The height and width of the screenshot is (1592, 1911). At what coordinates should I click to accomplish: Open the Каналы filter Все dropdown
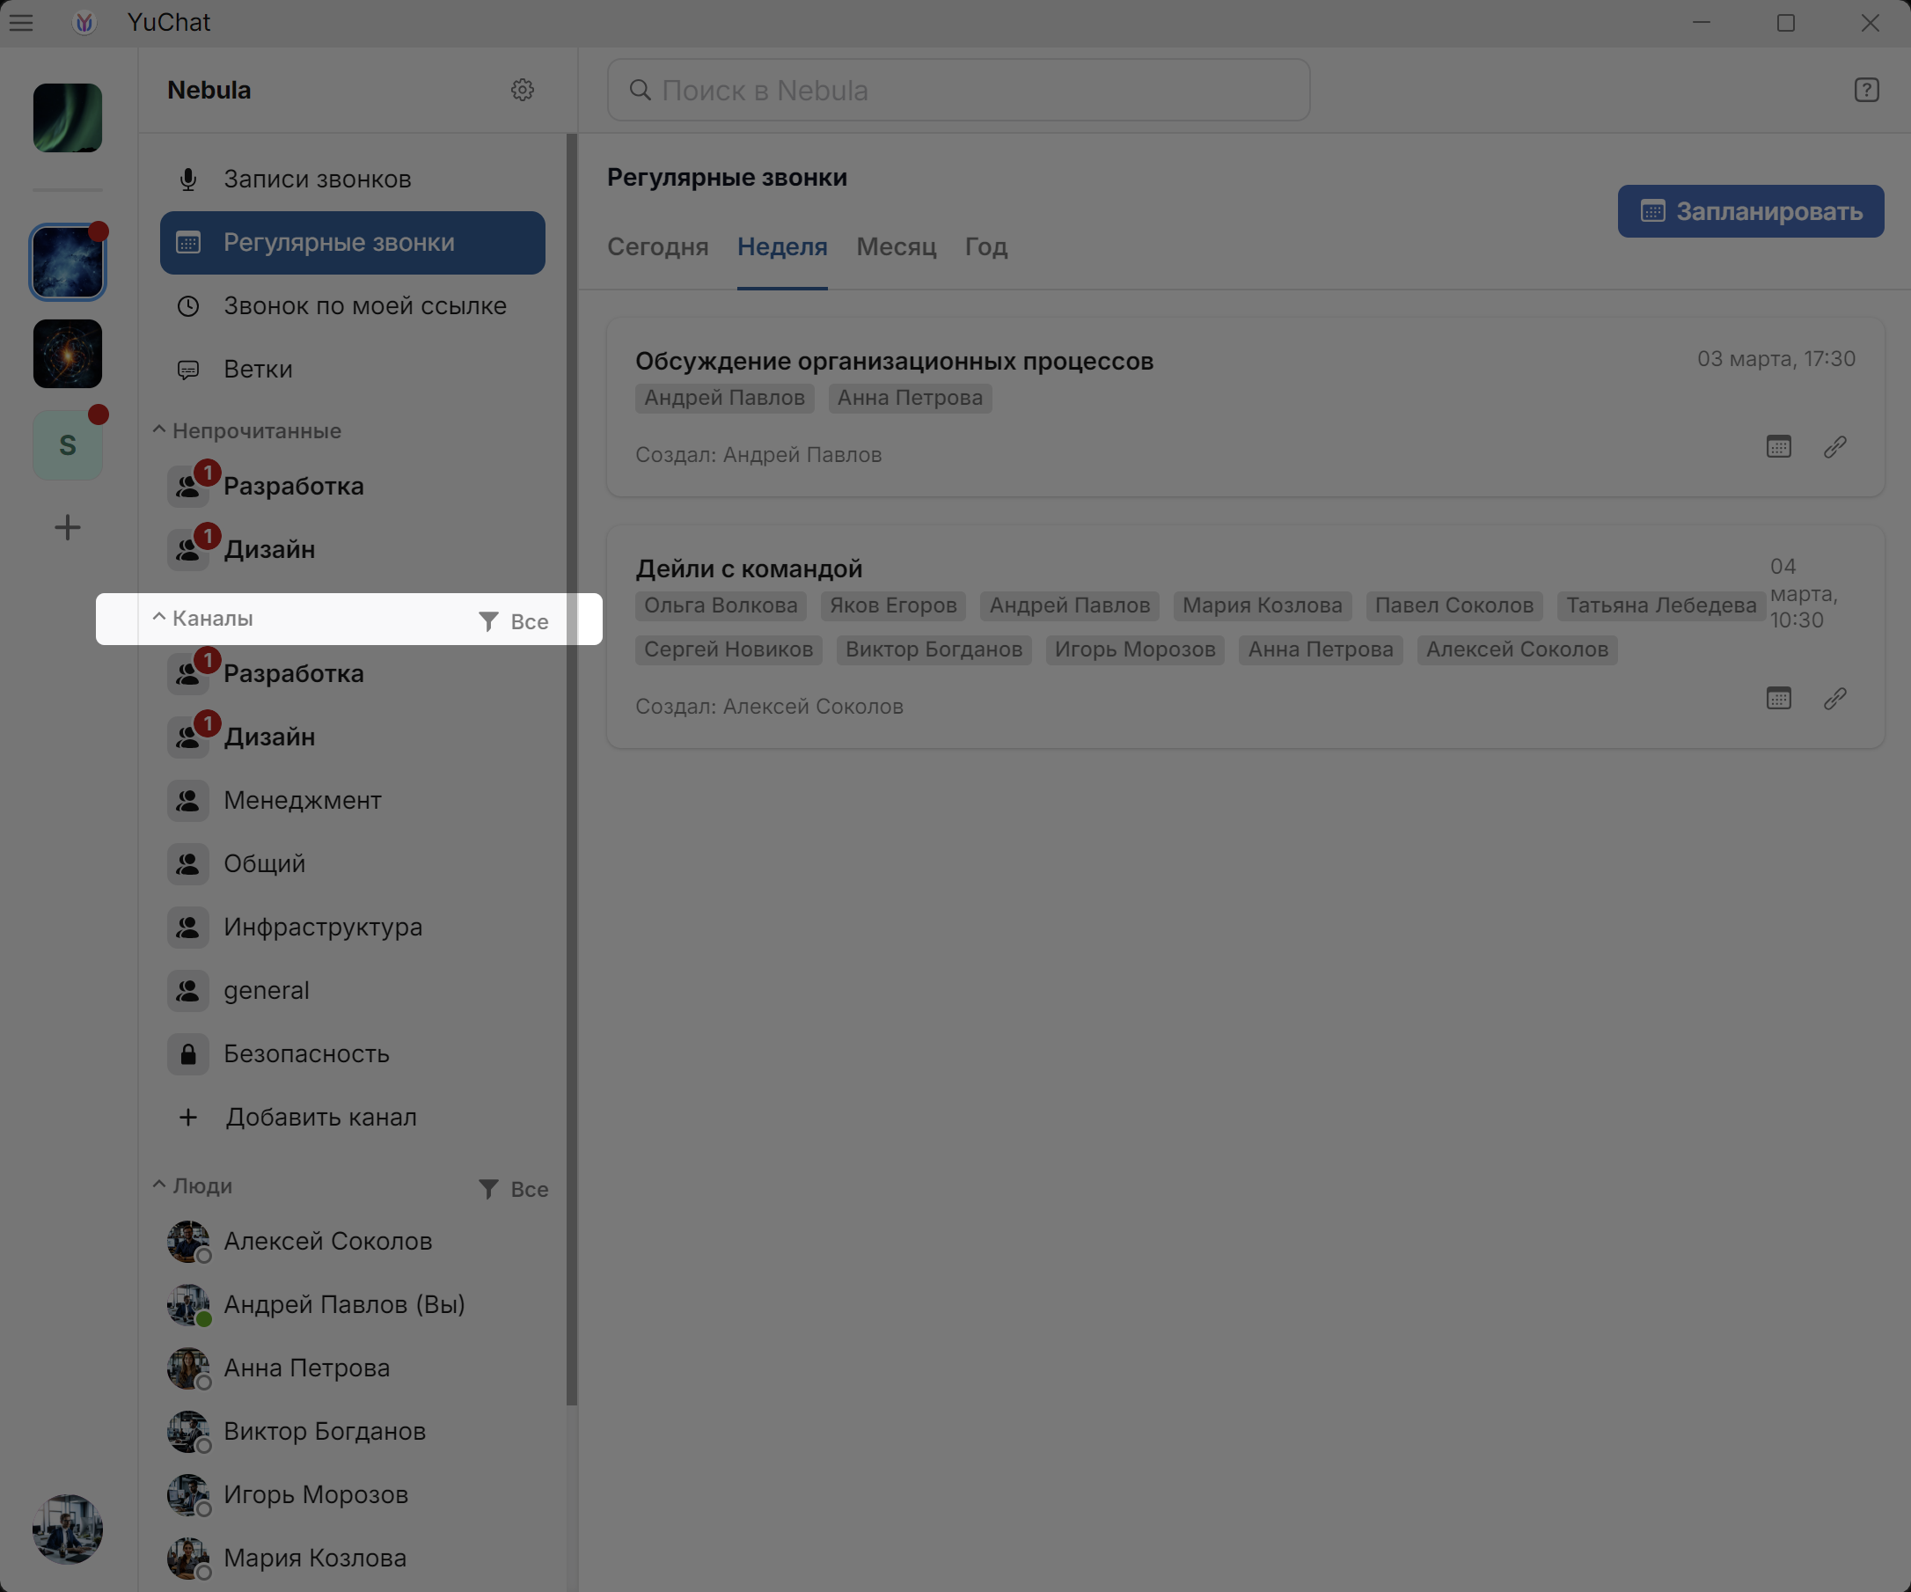click(513, 621)
